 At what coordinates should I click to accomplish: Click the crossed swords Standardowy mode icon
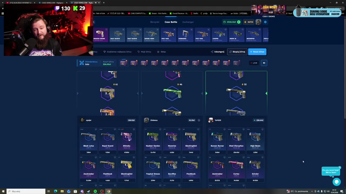[82, 63]
